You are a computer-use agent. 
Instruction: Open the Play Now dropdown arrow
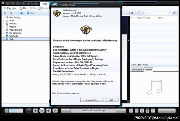(18, 8)
